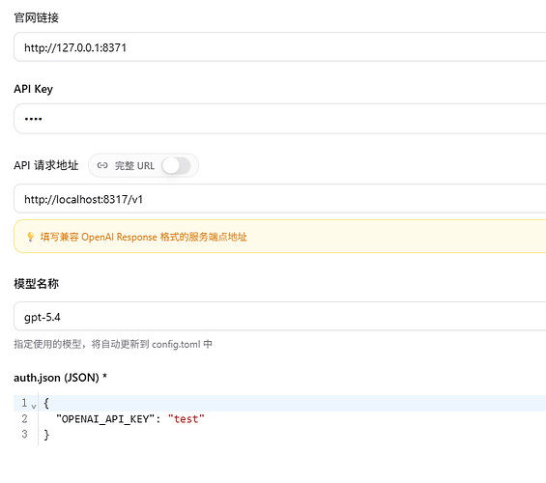Focus the API 请求地址 field with localhost:8317/v1
The height and width of the screenshot is (483, 546).
pyautogui.click(x=279, y=199)
